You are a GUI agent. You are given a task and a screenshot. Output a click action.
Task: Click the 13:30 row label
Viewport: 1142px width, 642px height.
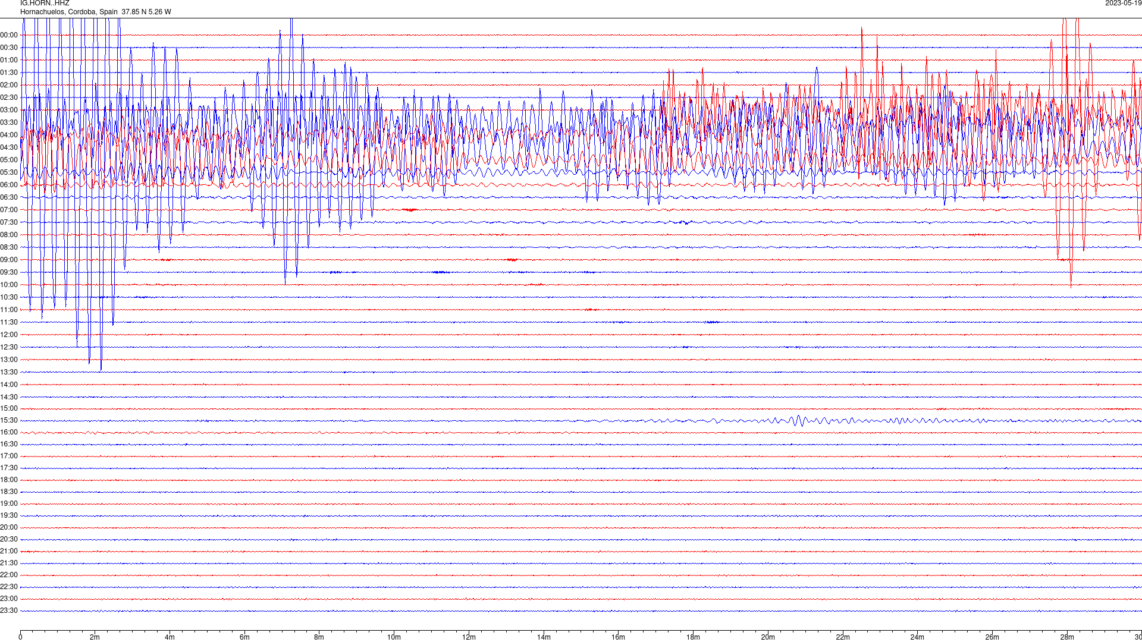pos(9,372)
